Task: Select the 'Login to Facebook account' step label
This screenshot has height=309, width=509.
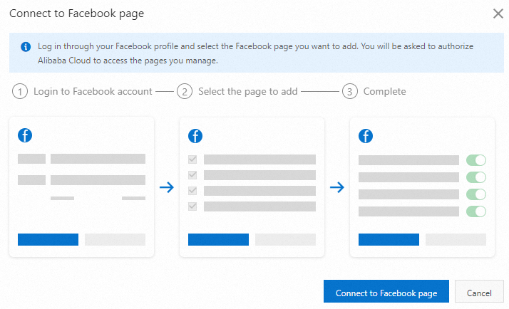Action: 93,91
